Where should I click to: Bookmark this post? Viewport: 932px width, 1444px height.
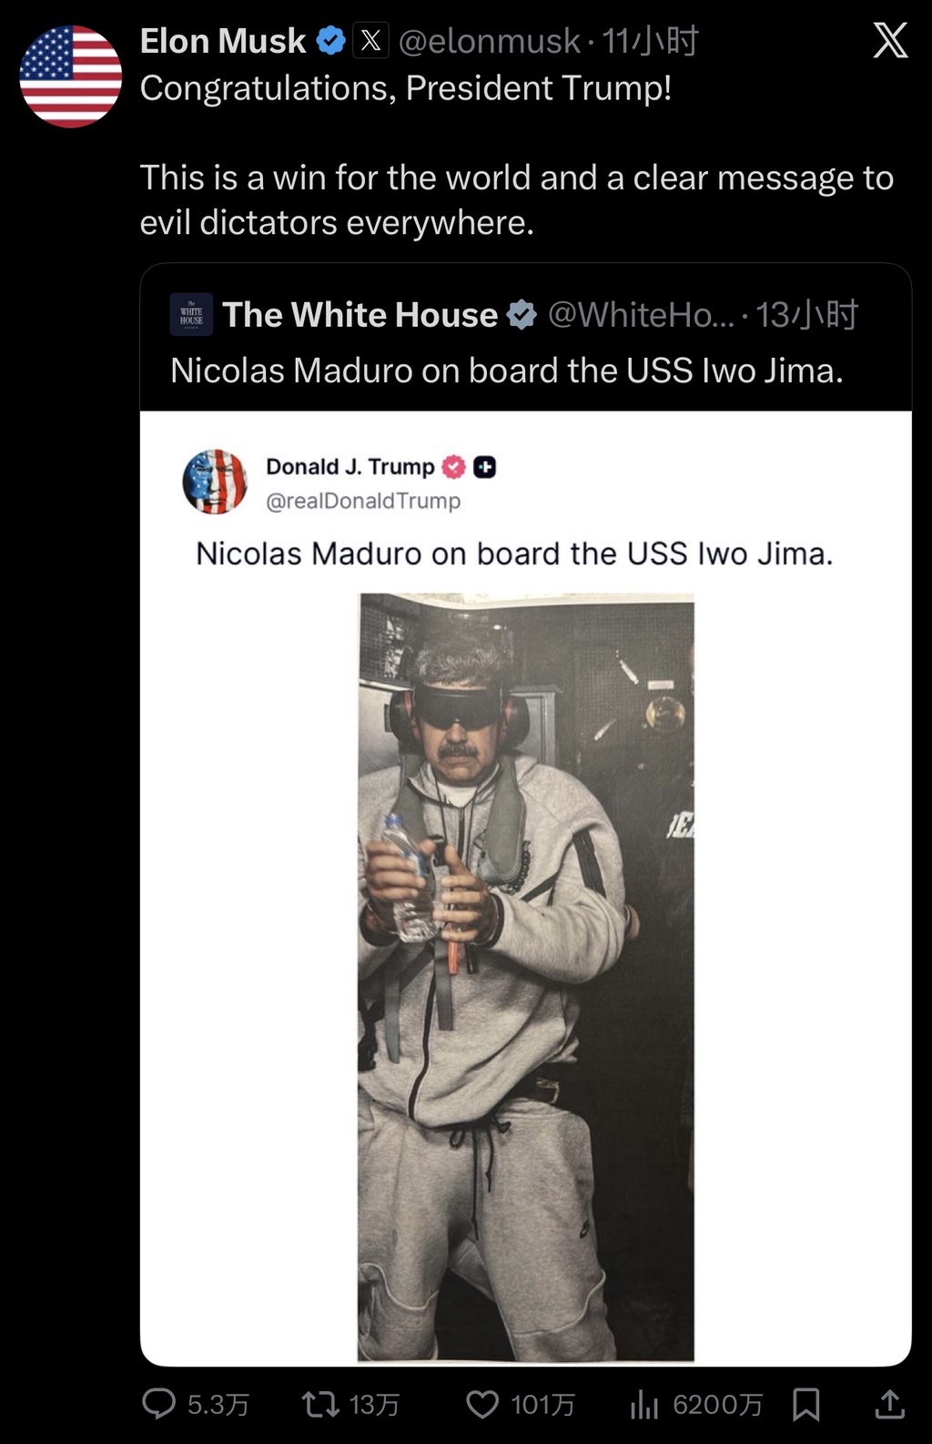(x=806, y=1403)
